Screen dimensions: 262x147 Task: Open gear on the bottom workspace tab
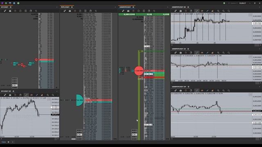point(9,142)
